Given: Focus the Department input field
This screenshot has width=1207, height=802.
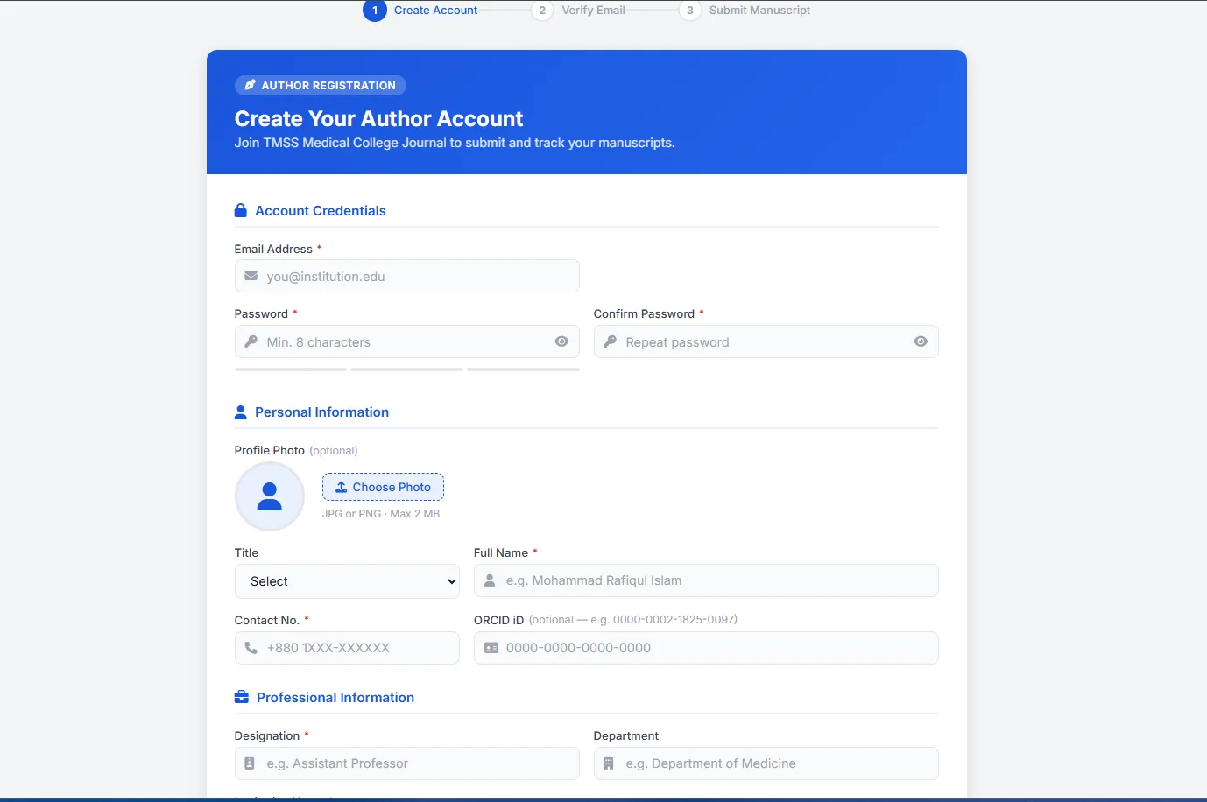Looking at the screenshot, I should pos(766,763).
